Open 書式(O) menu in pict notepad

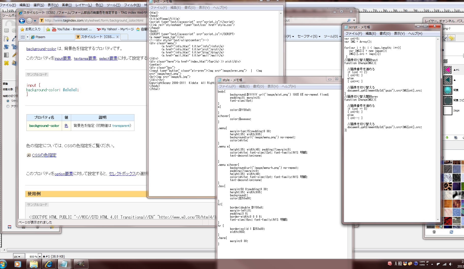tap(190, 8)
